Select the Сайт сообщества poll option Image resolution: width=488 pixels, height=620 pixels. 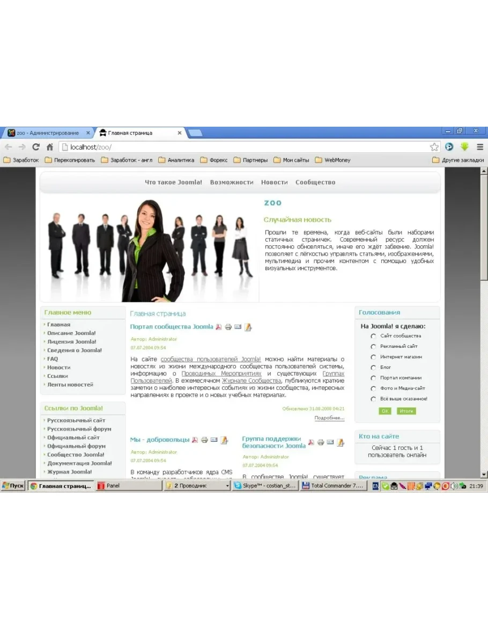(x=373, y=336)
